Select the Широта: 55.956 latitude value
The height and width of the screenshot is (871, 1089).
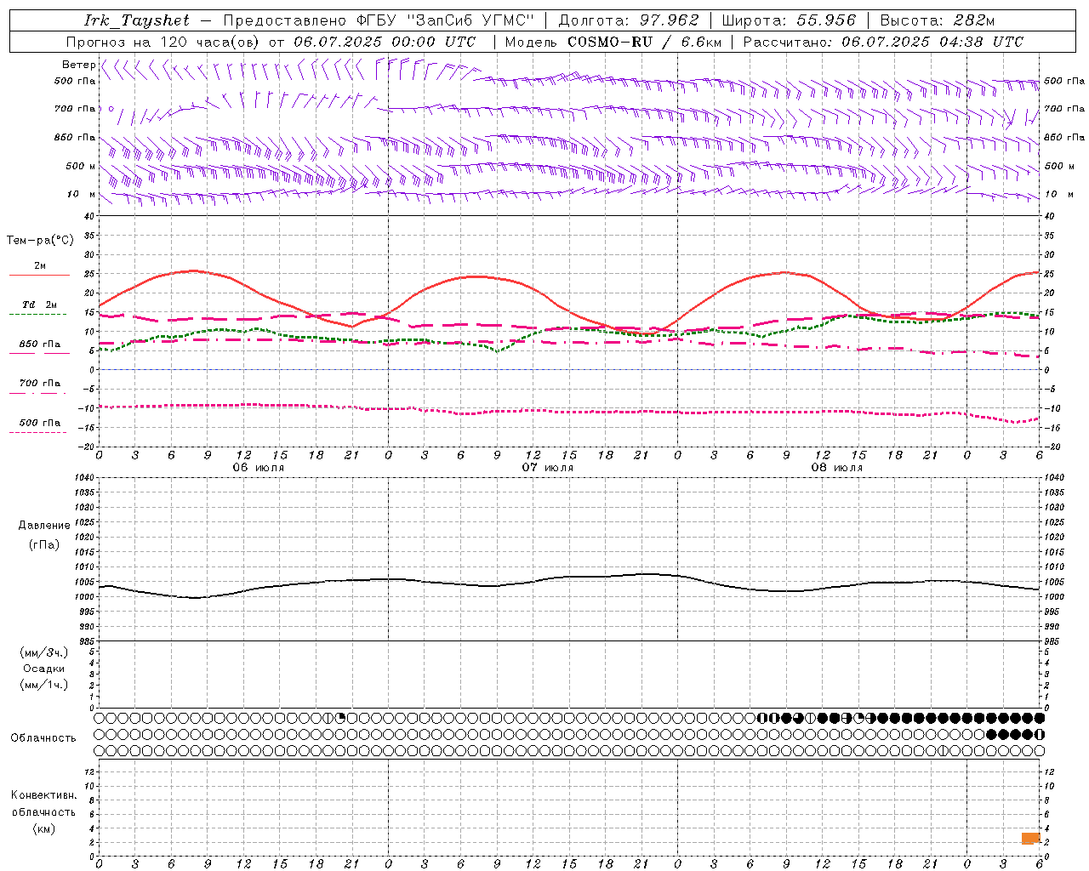point(789,20)
